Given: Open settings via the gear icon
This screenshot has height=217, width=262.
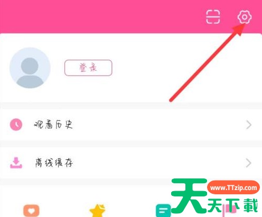Looking at the screenshot, I should pyautogui.click(x=245, y=17).
